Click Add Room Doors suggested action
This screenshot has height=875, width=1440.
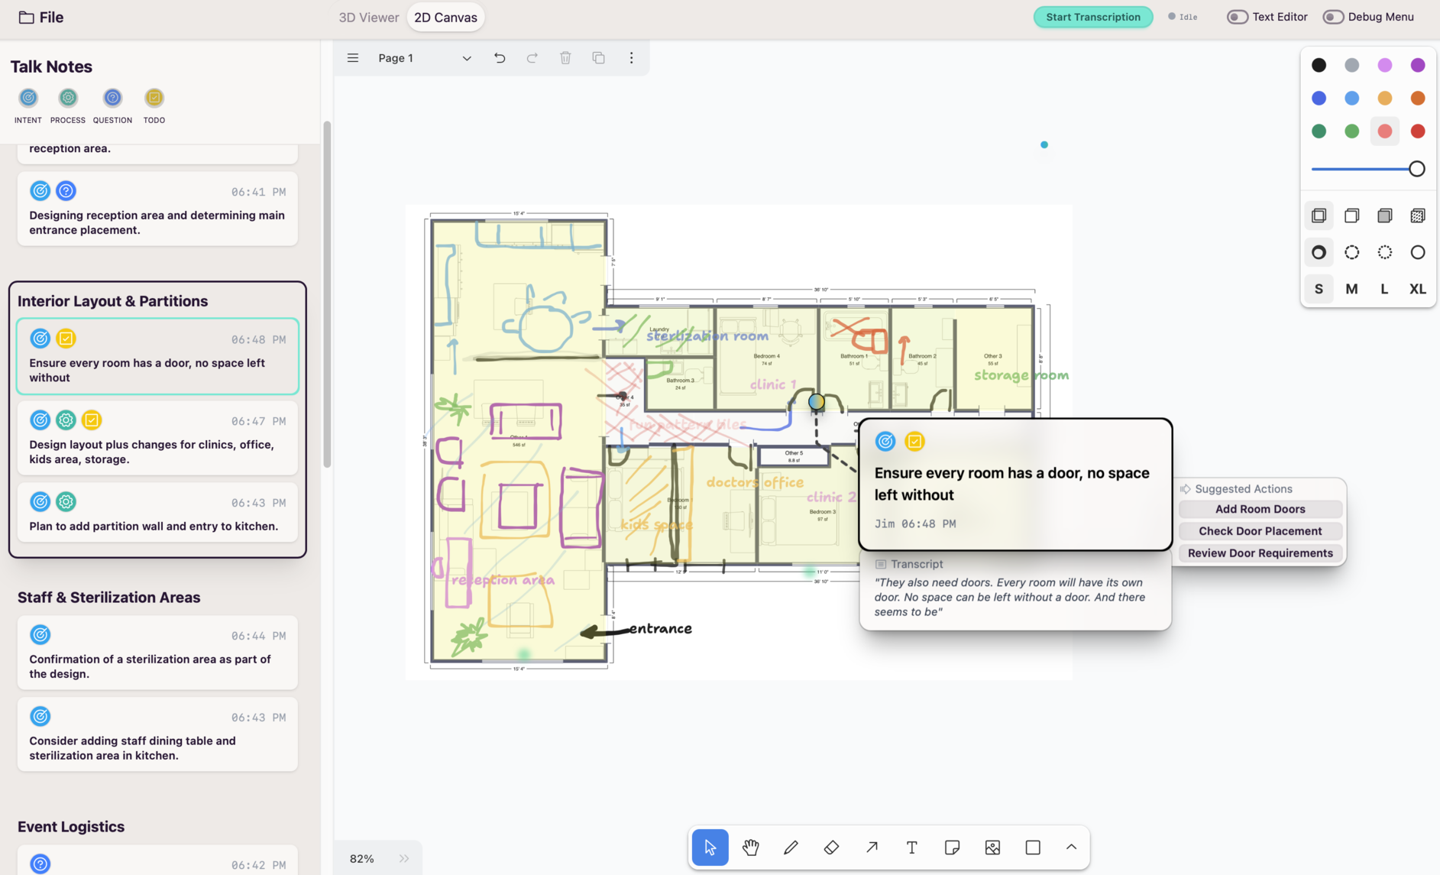[x=1260, y=509]
